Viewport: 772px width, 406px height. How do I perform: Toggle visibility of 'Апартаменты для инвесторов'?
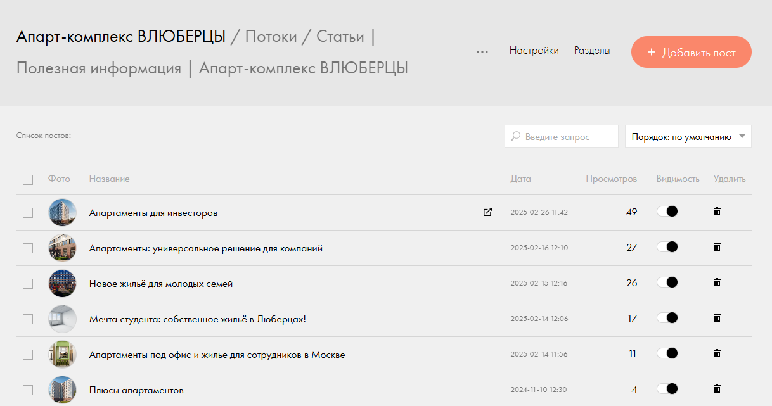coord(667,212)
